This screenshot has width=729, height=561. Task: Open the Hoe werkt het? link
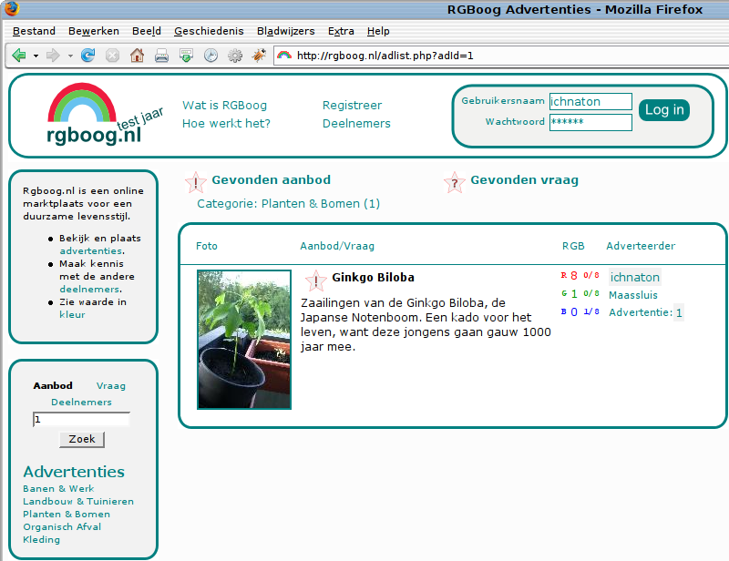(226, 123)
